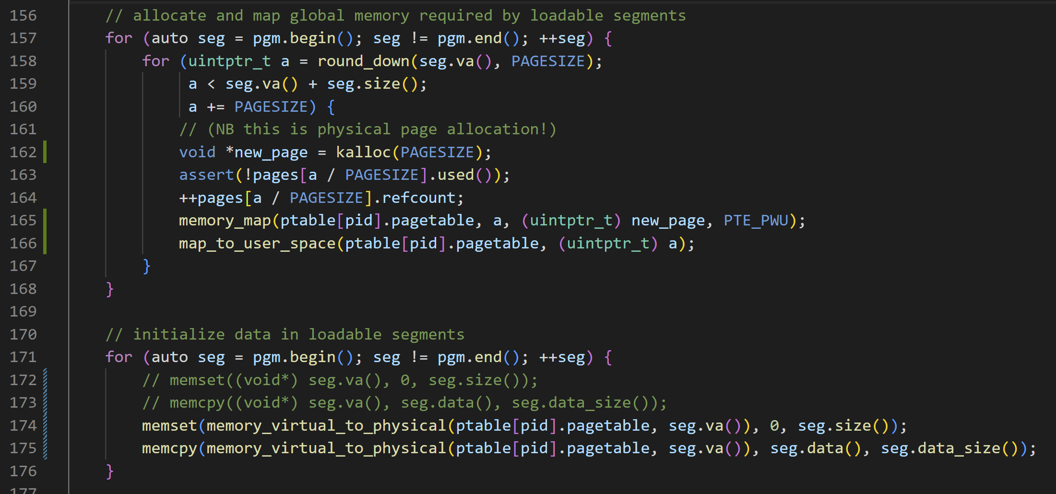The image size is (1056, 494).
Task: Place cursor on the kalloc function call
Action: tap(363, 153)
